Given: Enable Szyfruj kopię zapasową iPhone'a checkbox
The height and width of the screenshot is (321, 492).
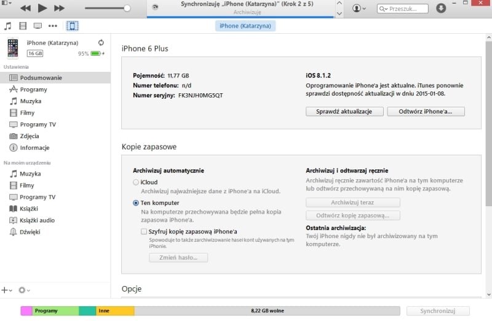Looking at the screenshot, I should point(144,231).
